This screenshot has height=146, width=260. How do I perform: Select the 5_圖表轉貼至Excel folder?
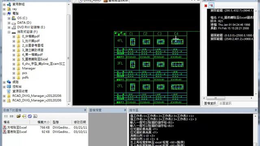pyautogui.click(x=35, y=59)
